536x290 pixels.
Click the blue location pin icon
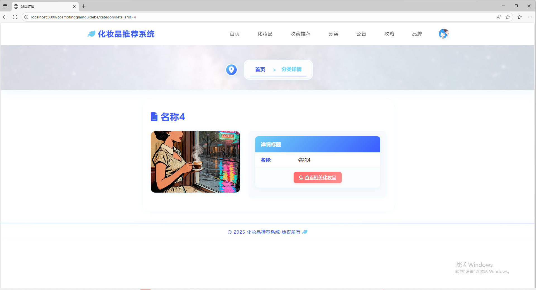(231, 70)
